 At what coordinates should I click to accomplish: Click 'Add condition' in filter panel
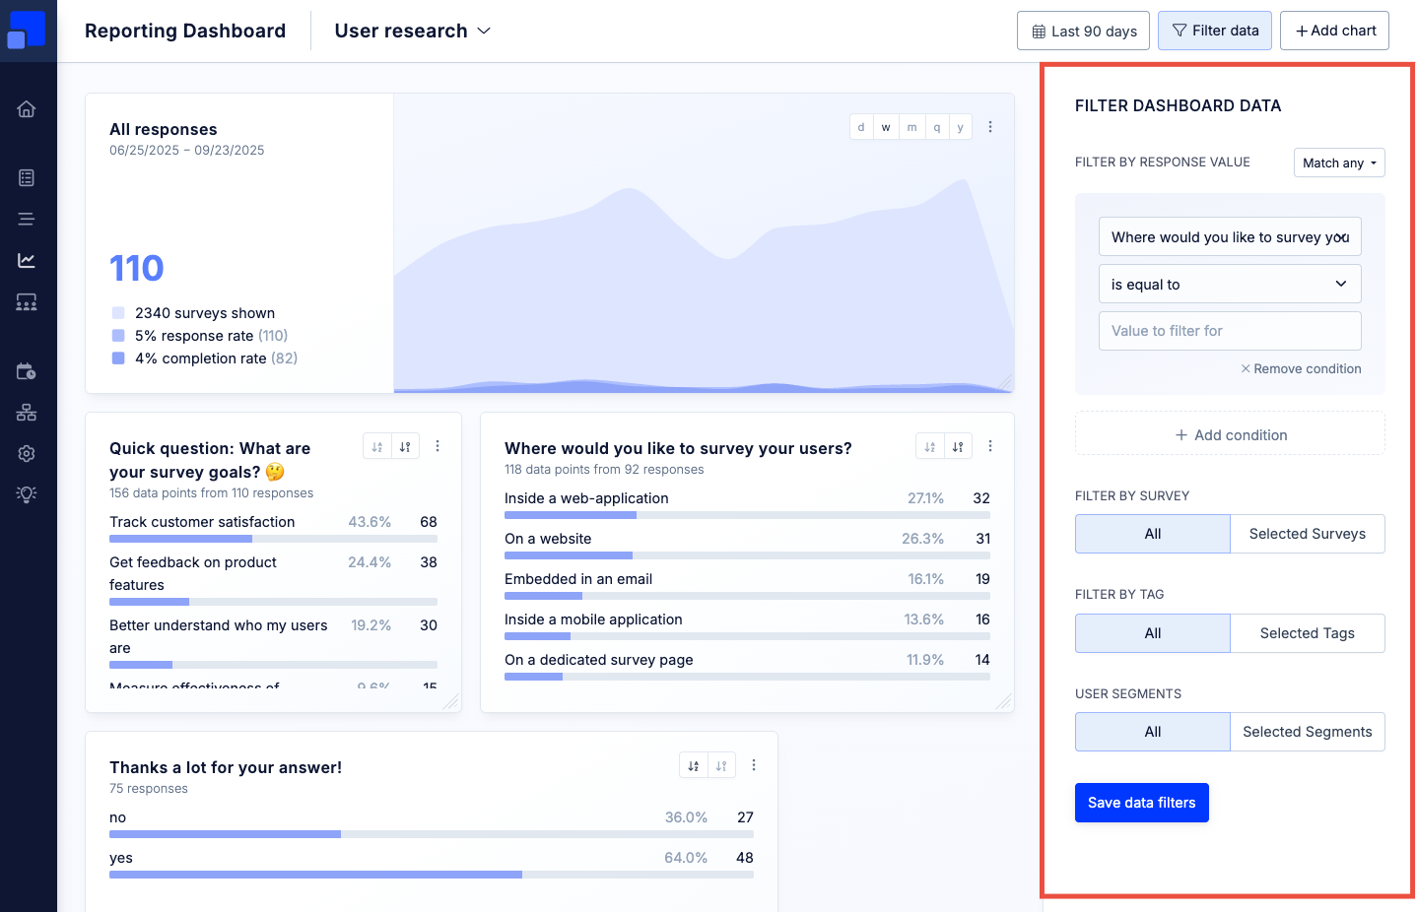pos(1230,434)
